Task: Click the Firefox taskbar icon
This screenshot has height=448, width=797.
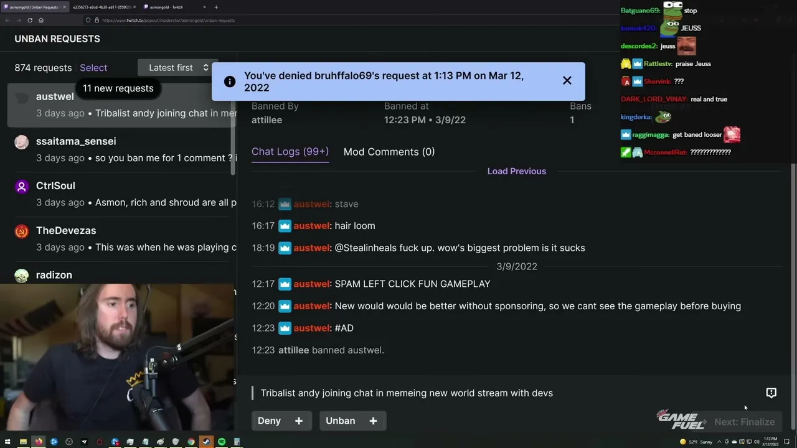Action: [x=39, y=442]
